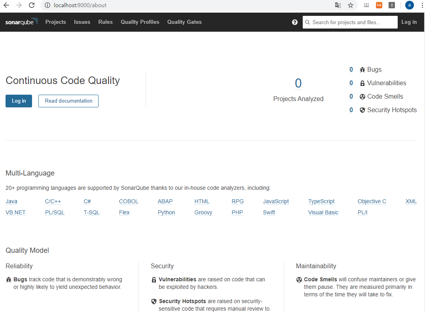Open the PL/I language link
This screenshot has height=313, width=425.
362,212
